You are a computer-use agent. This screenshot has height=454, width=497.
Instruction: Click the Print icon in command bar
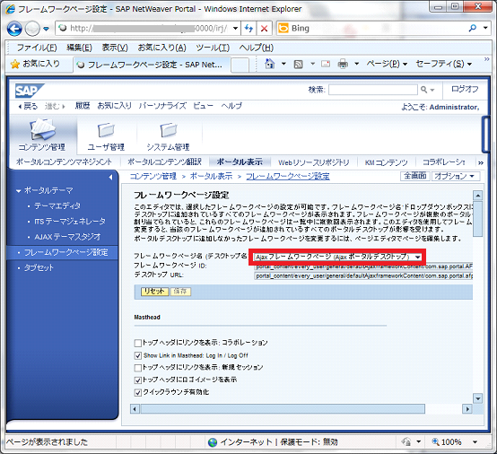tap(343, 65)
